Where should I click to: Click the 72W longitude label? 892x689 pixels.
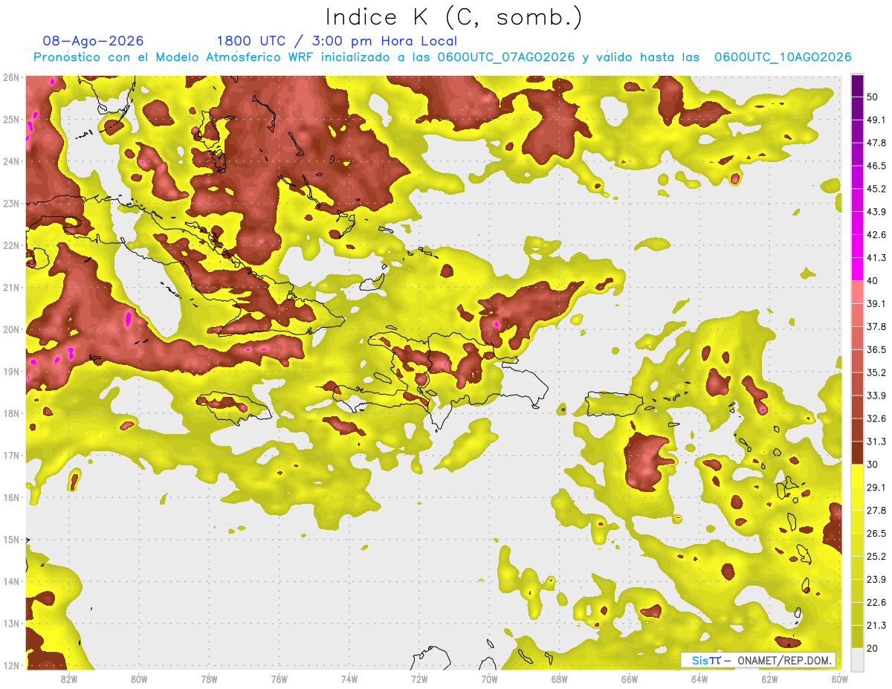(x=419, y=679)
